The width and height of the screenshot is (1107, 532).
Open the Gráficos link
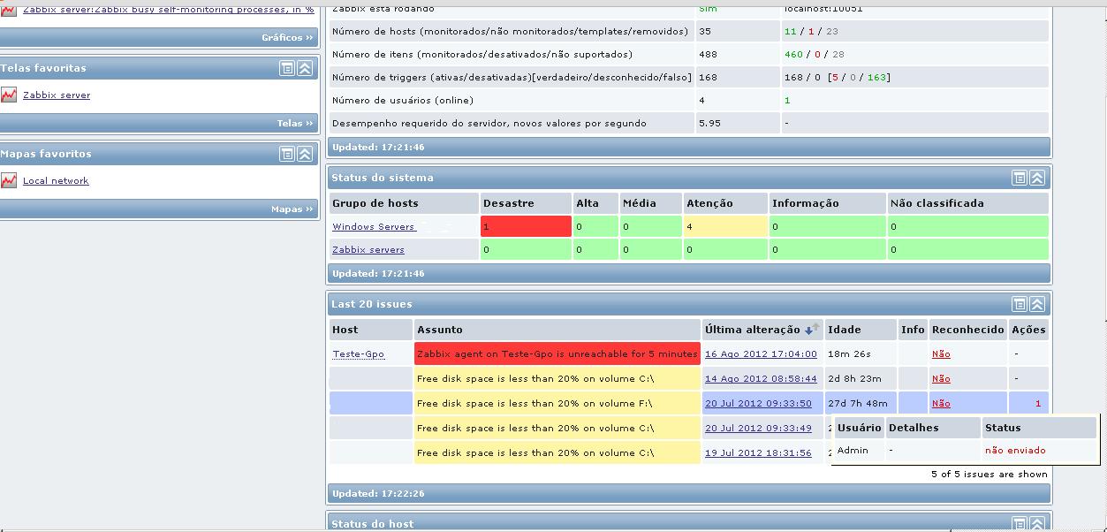[287, 37]
